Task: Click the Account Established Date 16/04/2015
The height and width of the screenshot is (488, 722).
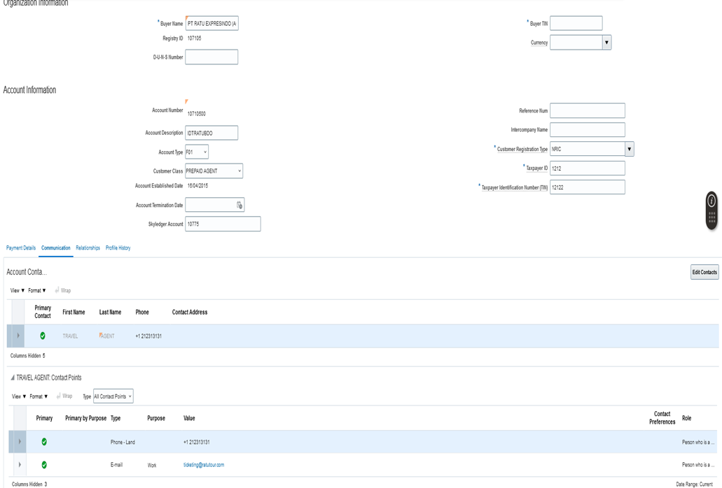Action: [x=197, y=186]
